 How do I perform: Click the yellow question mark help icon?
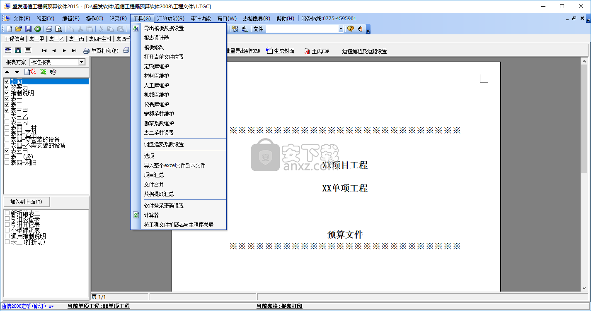pyautogui.click(x=350, y=29)
